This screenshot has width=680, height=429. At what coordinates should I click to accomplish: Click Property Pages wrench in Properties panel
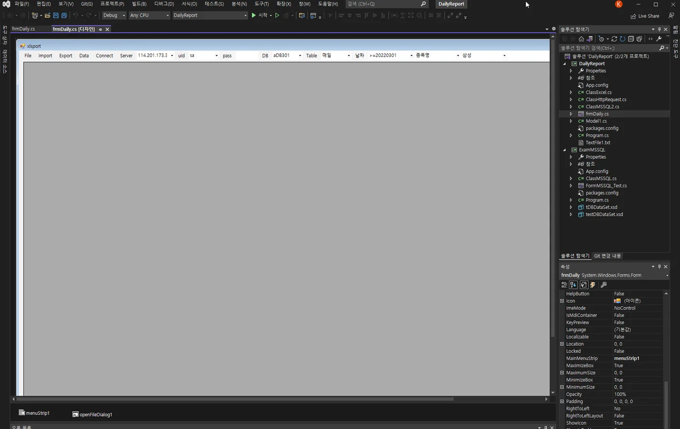coord(604,285)
